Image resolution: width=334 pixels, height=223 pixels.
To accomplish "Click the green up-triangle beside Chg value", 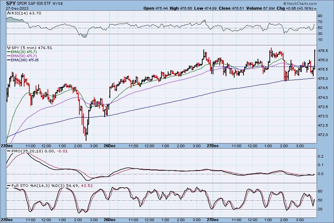I will pos(315,9).
